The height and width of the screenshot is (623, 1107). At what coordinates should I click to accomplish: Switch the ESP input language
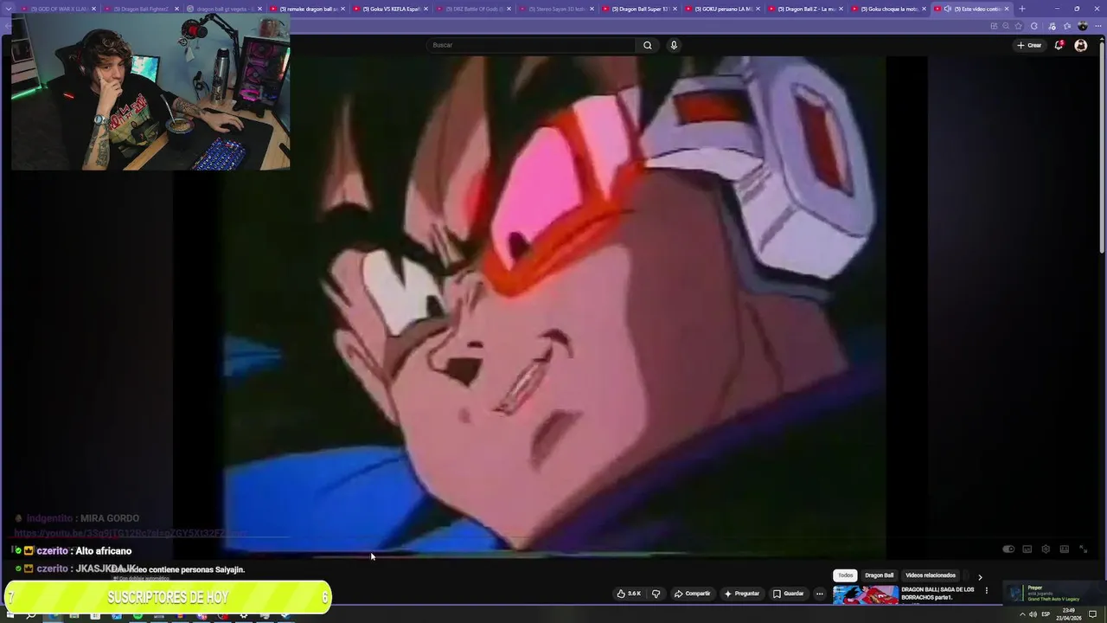[x=1046, y=614]
